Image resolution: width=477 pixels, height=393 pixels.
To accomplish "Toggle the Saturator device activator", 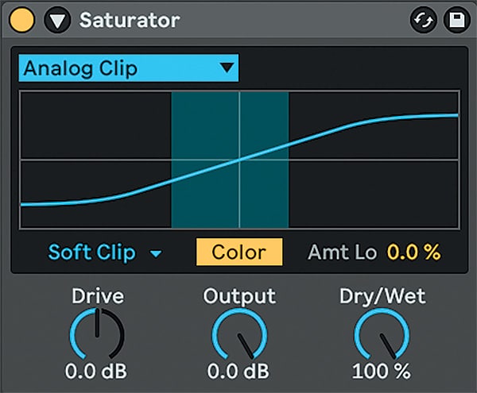I will click(21, 20).
